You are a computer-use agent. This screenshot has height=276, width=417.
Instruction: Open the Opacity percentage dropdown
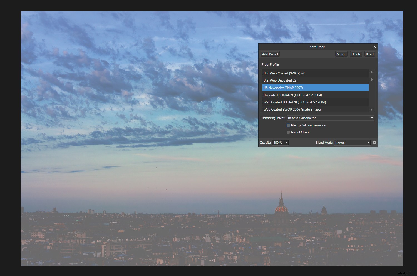[x=286, y=142]
